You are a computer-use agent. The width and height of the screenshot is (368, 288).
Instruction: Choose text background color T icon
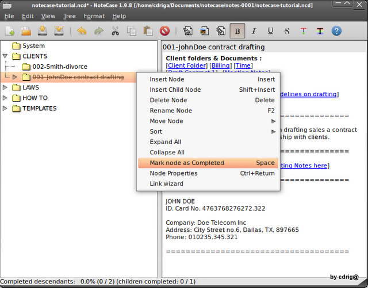pyautogui.click(x=320, y=31)
